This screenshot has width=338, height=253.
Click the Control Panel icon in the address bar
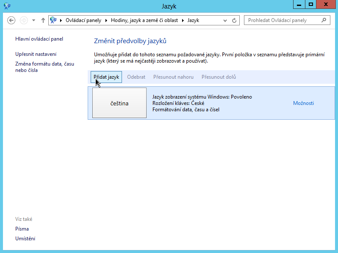(53, 20)
